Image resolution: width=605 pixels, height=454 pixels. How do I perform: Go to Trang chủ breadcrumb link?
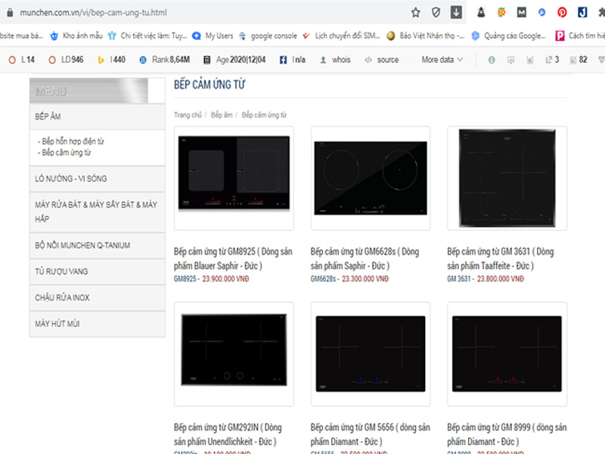(x=188, y=115)
